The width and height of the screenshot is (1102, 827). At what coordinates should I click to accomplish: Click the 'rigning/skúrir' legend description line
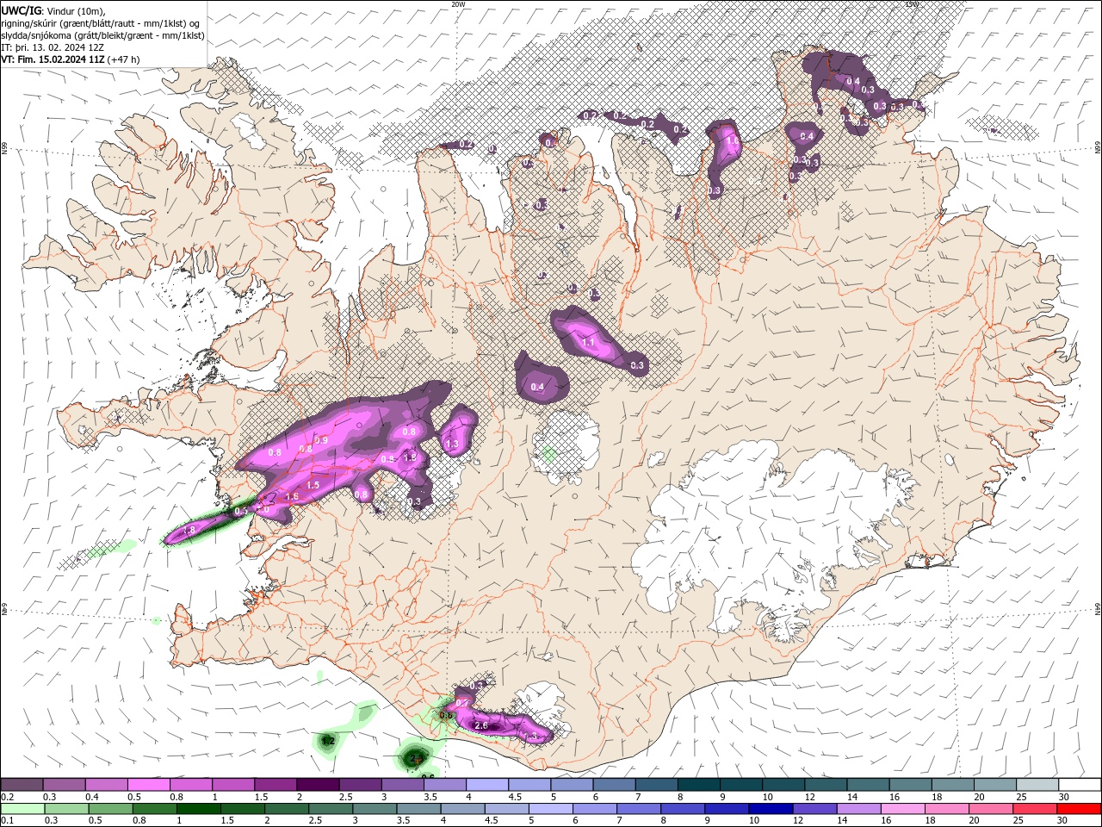[x=102, y=22]
